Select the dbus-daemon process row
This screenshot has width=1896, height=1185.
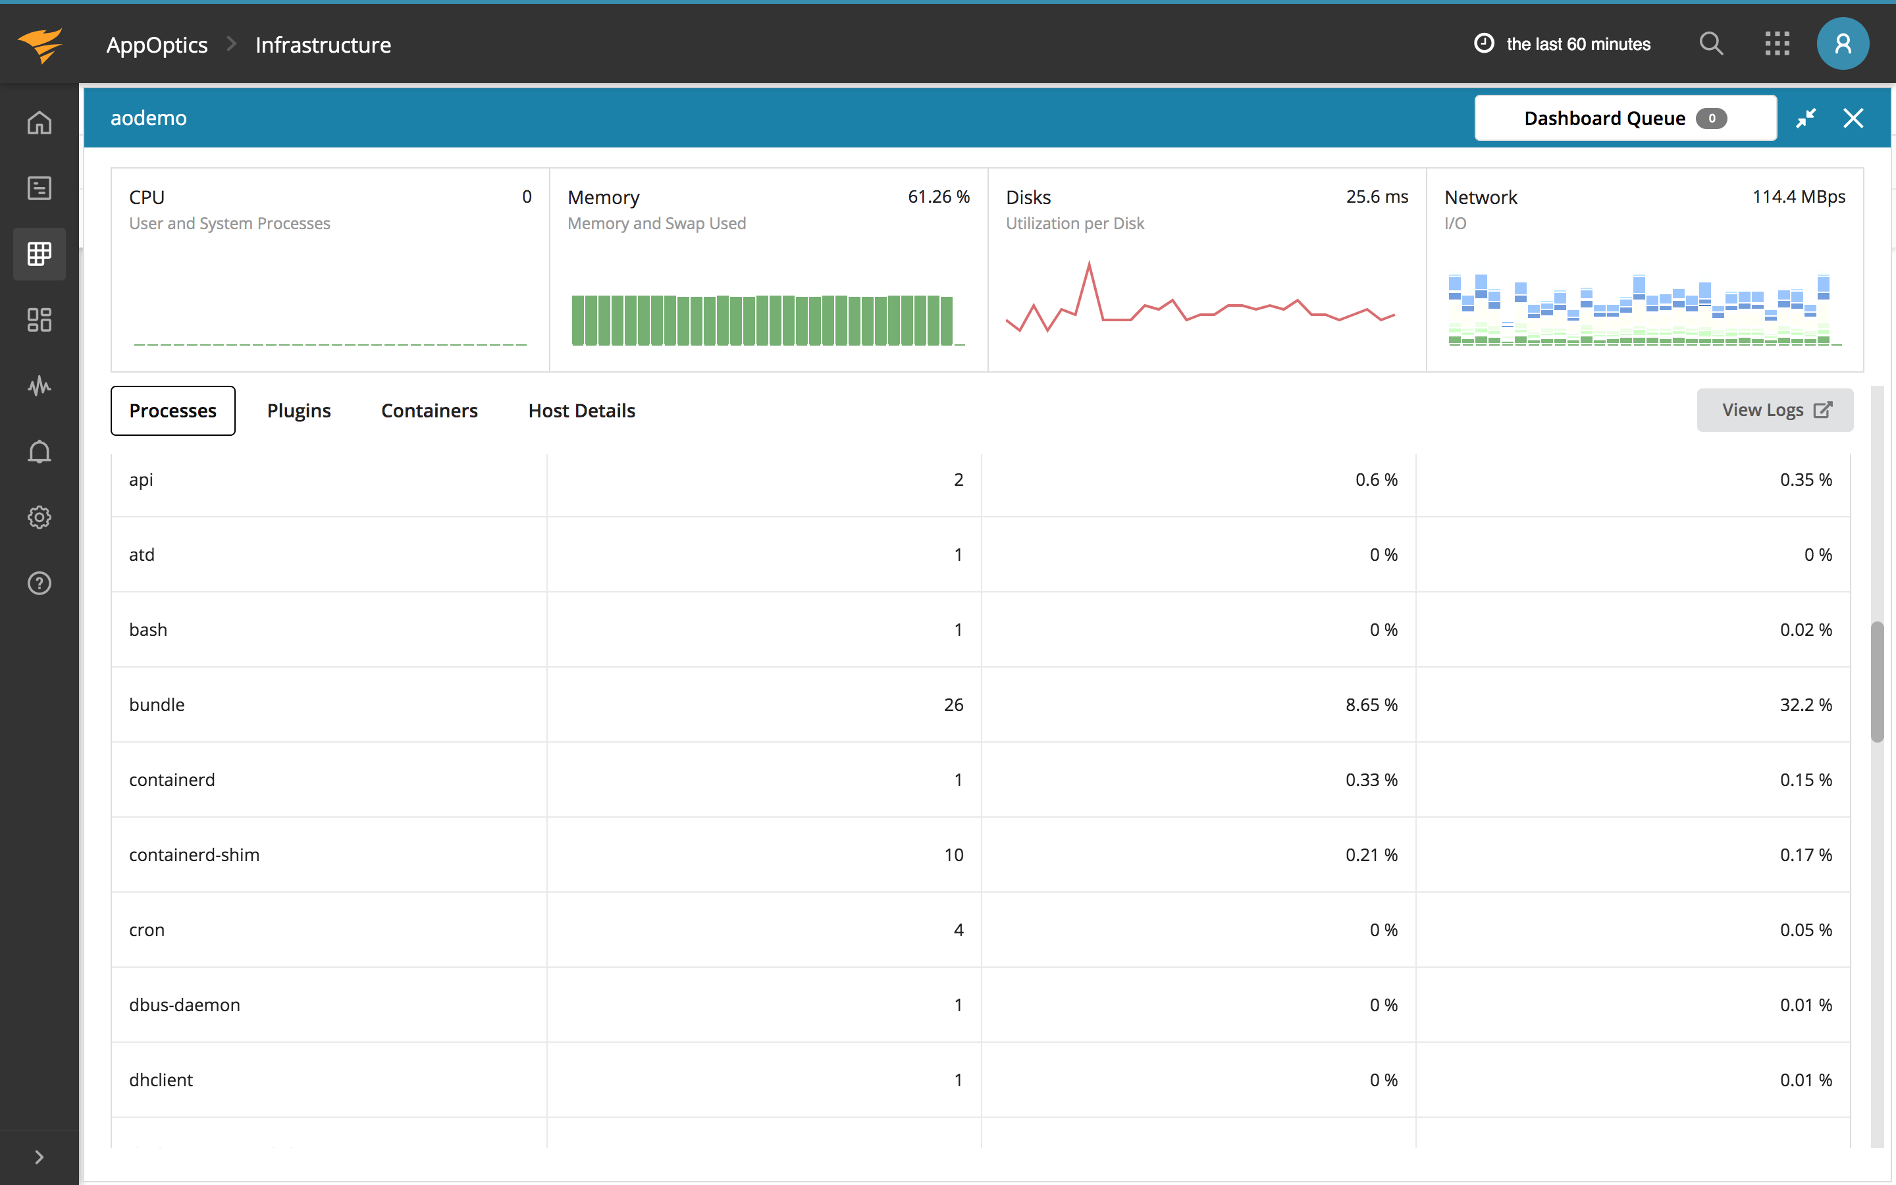[980, 1005]
